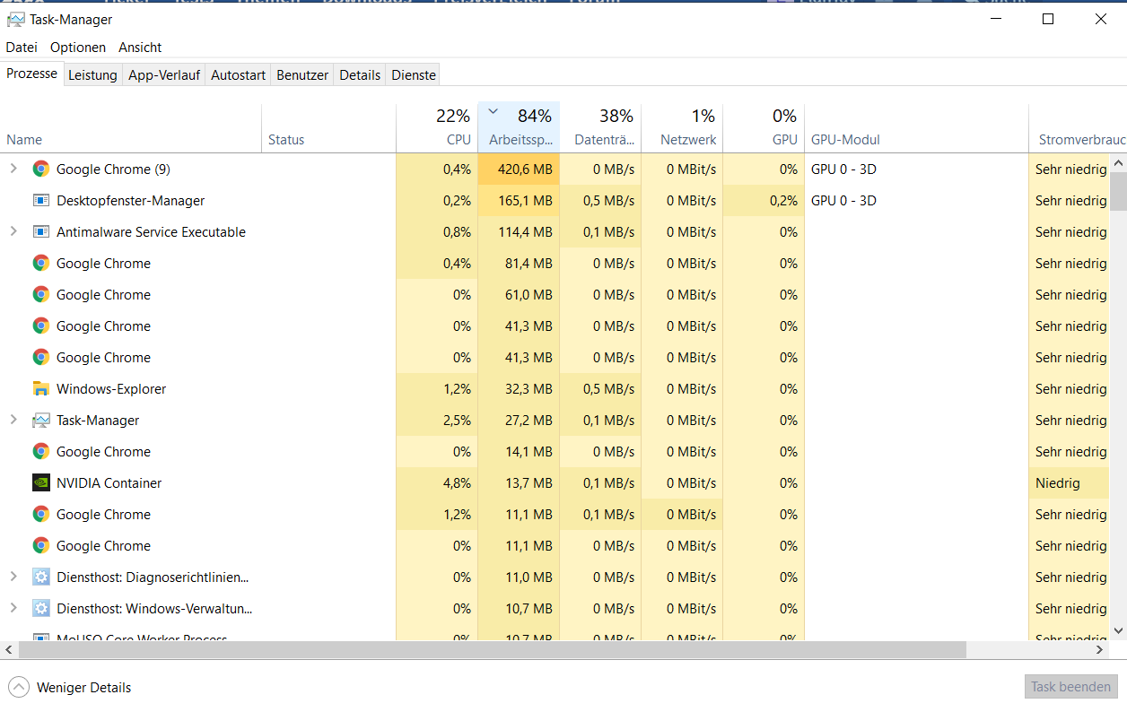The height and width of the screenshot is (712, 1127).
Task: Click the vertical scrollbar thumb
Action: point(1118,190)
